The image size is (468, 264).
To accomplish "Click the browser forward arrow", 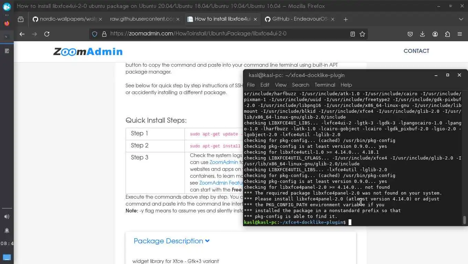I will pos(34,34).
